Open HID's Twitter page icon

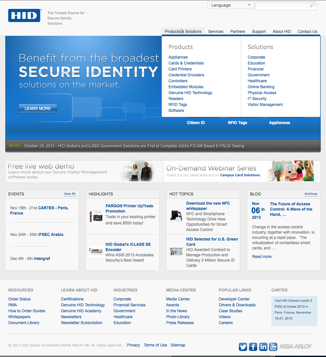tap(243, 346)
